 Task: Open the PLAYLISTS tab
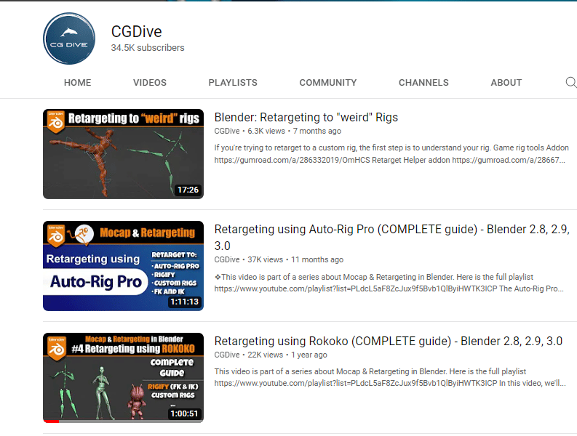click(x=233, y=83)
